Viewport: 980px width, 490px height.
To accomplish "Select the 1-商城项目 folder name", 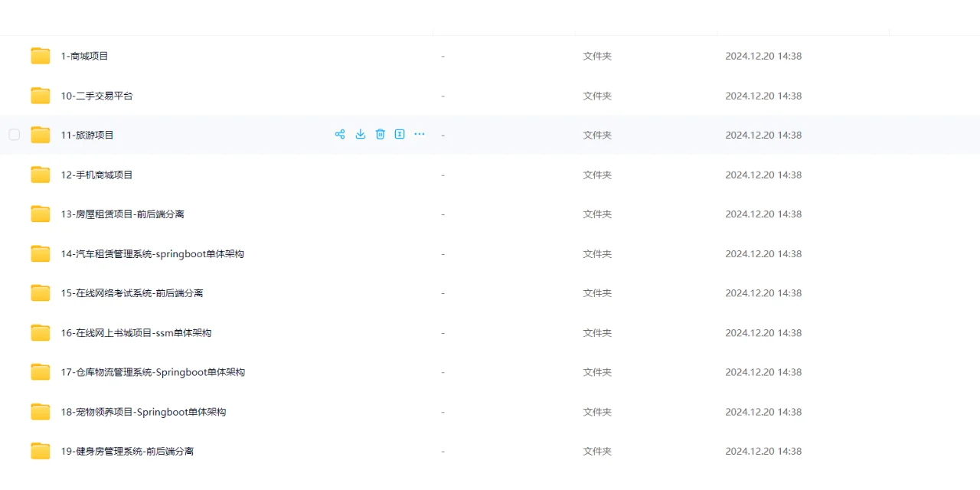I will point(85,56).
